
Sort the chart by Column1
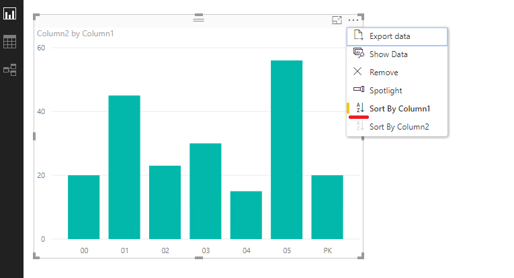point(397,108)
